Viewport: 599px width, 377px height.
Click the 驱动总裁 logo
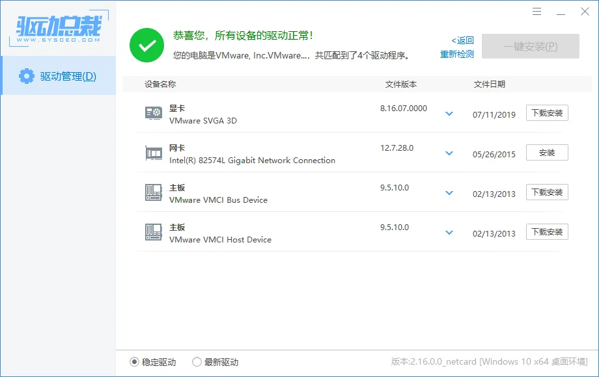point(57,27)
